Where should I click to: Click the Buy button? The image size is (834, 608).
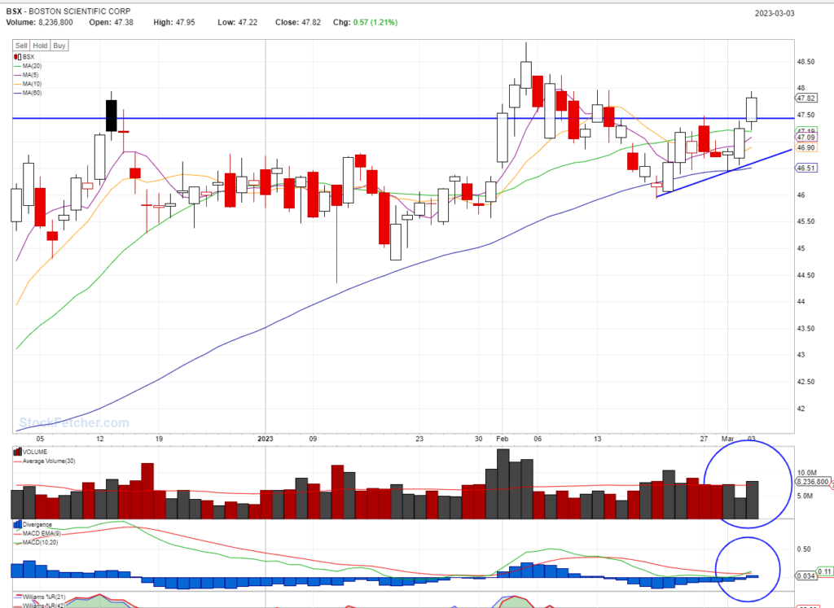tap(59, 46)
